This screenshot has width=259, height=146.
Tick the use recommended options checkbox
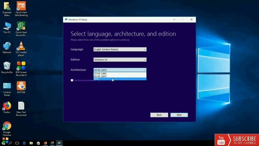[72, 80]
